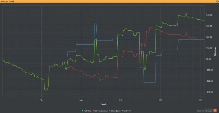The image size is (219, 113).
Task: Click the 250 hands axis label
Action: (x=201, y=100)
